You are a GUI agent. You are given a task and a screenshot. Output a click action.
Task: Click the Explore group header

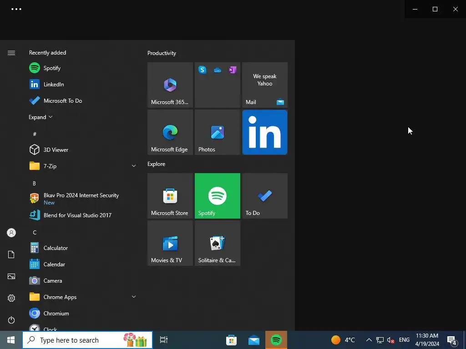pos(157,164)
